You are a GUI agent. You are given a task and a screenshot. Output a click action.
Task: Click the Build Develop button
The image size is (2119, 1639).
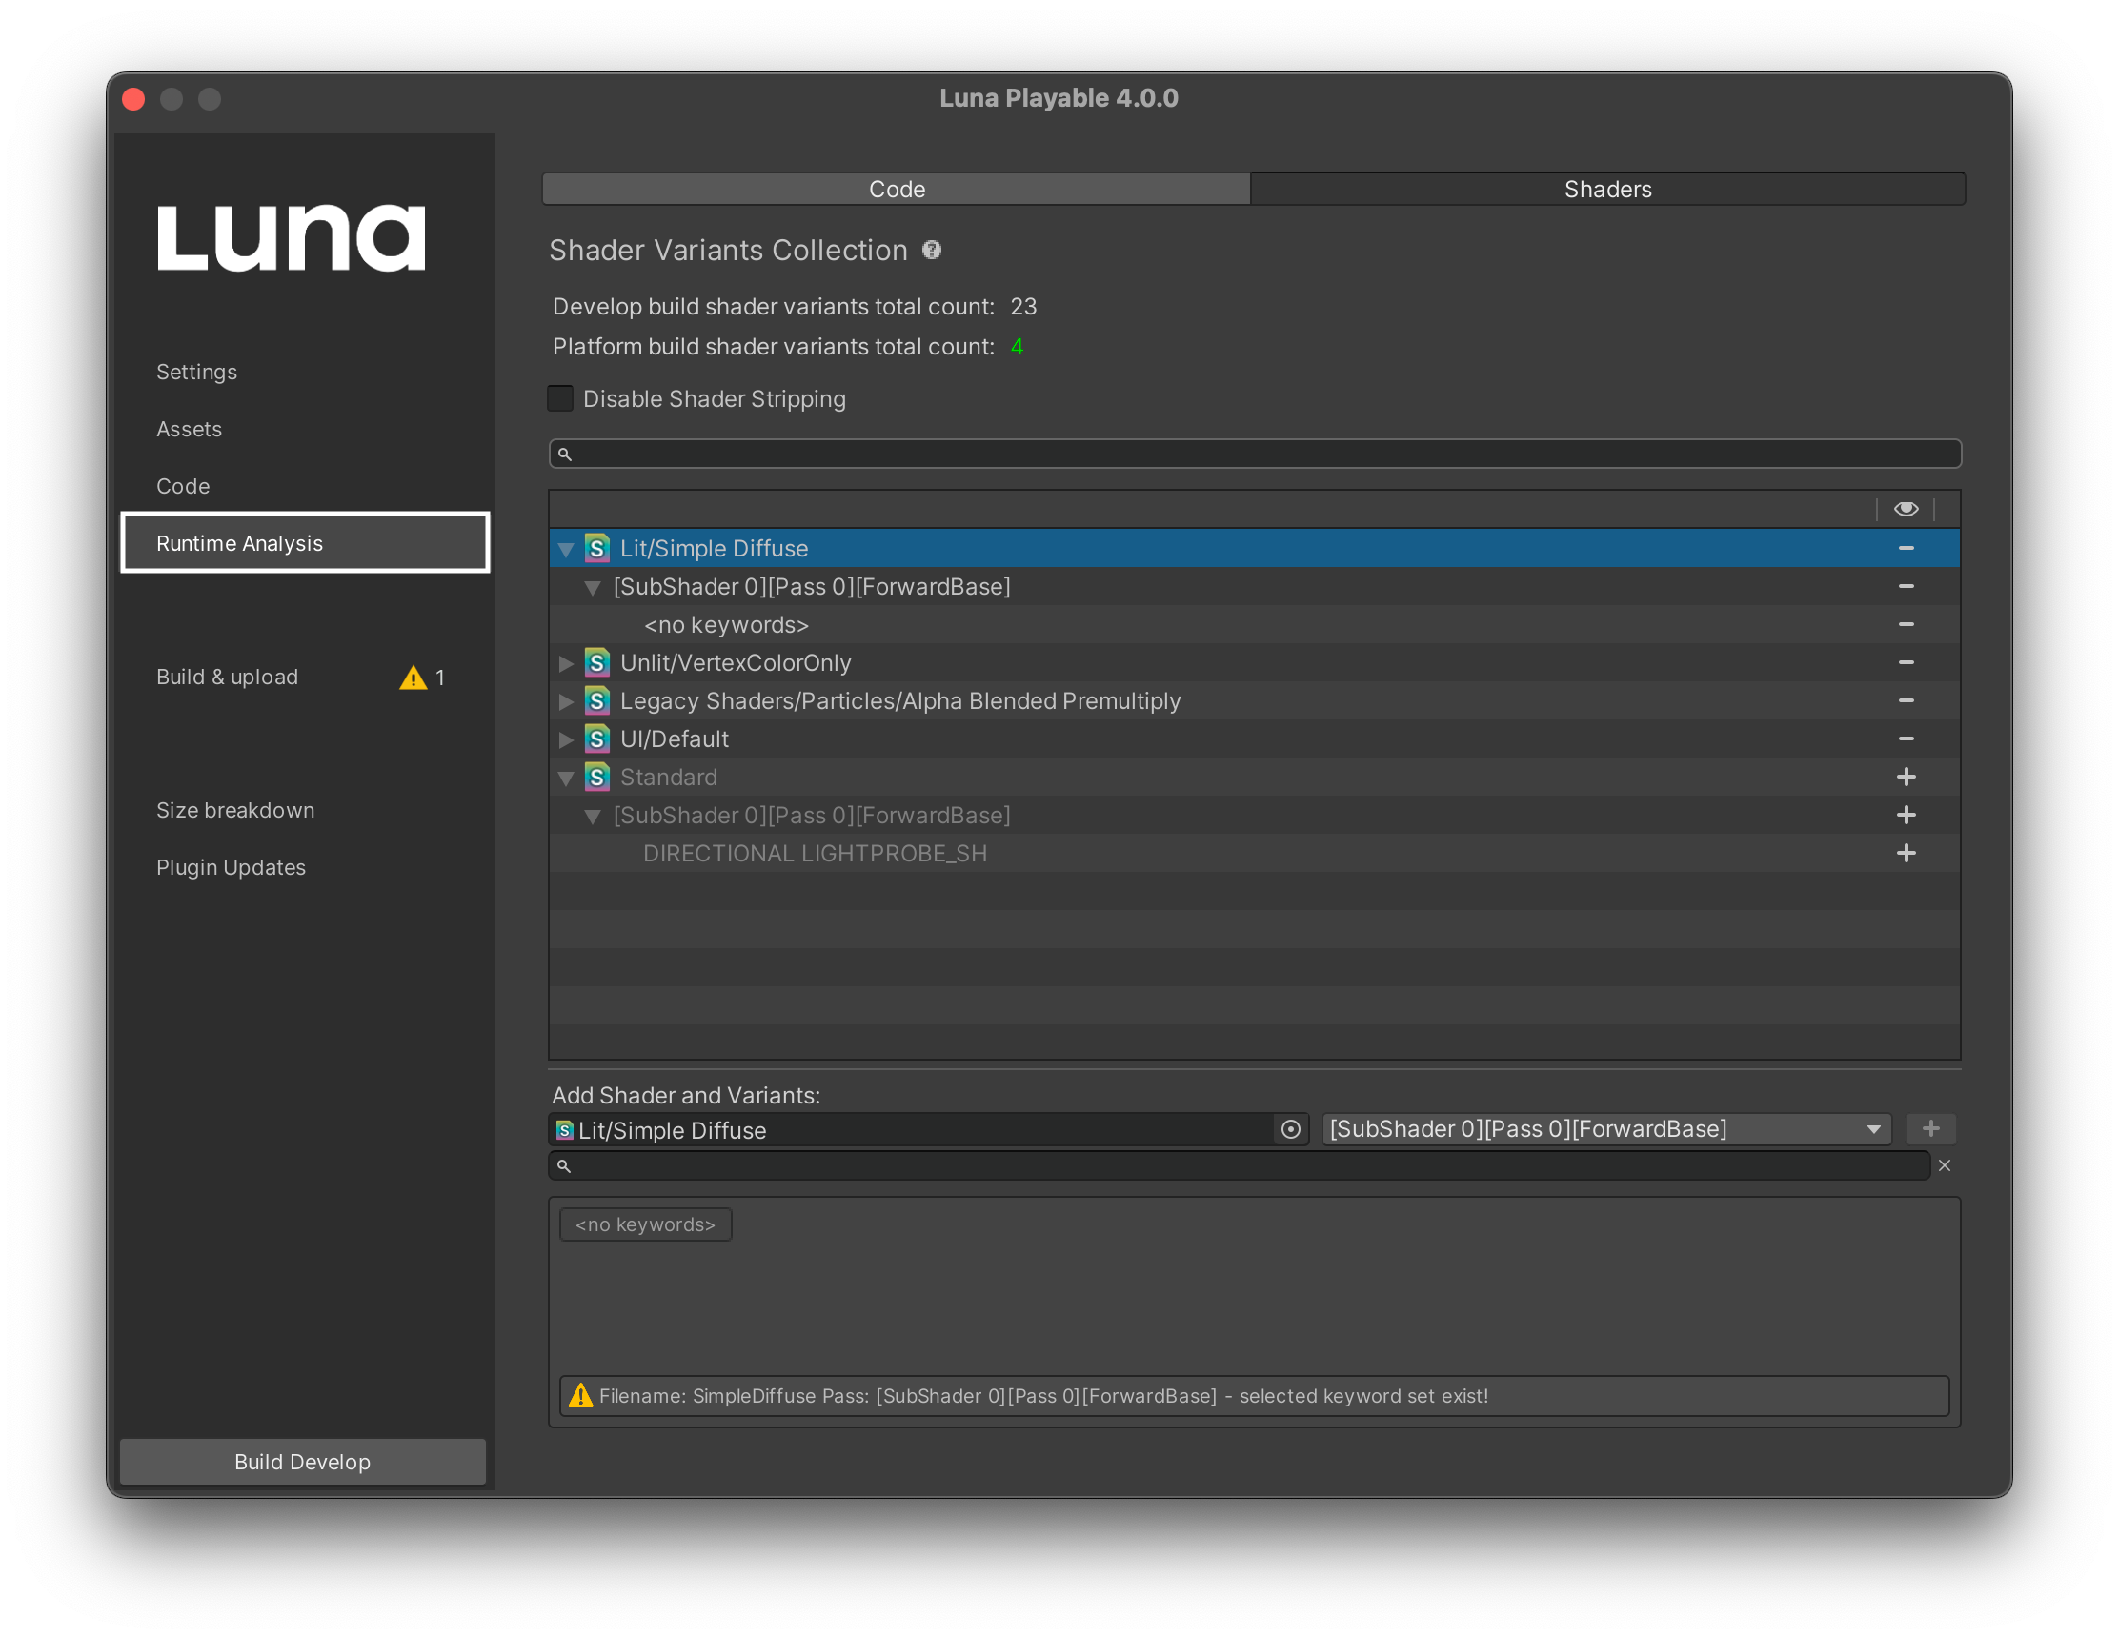point(303,1462)
